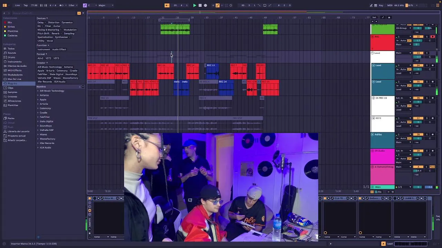This screenshot has width=442, height=248.
Task: Select the blue REC 13 clip
Action: pos(213,72)
